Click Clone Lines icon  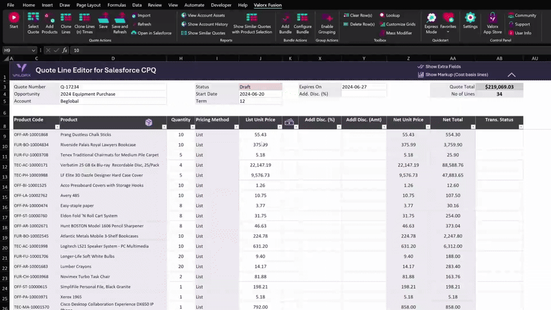click(x=65, y=23)
